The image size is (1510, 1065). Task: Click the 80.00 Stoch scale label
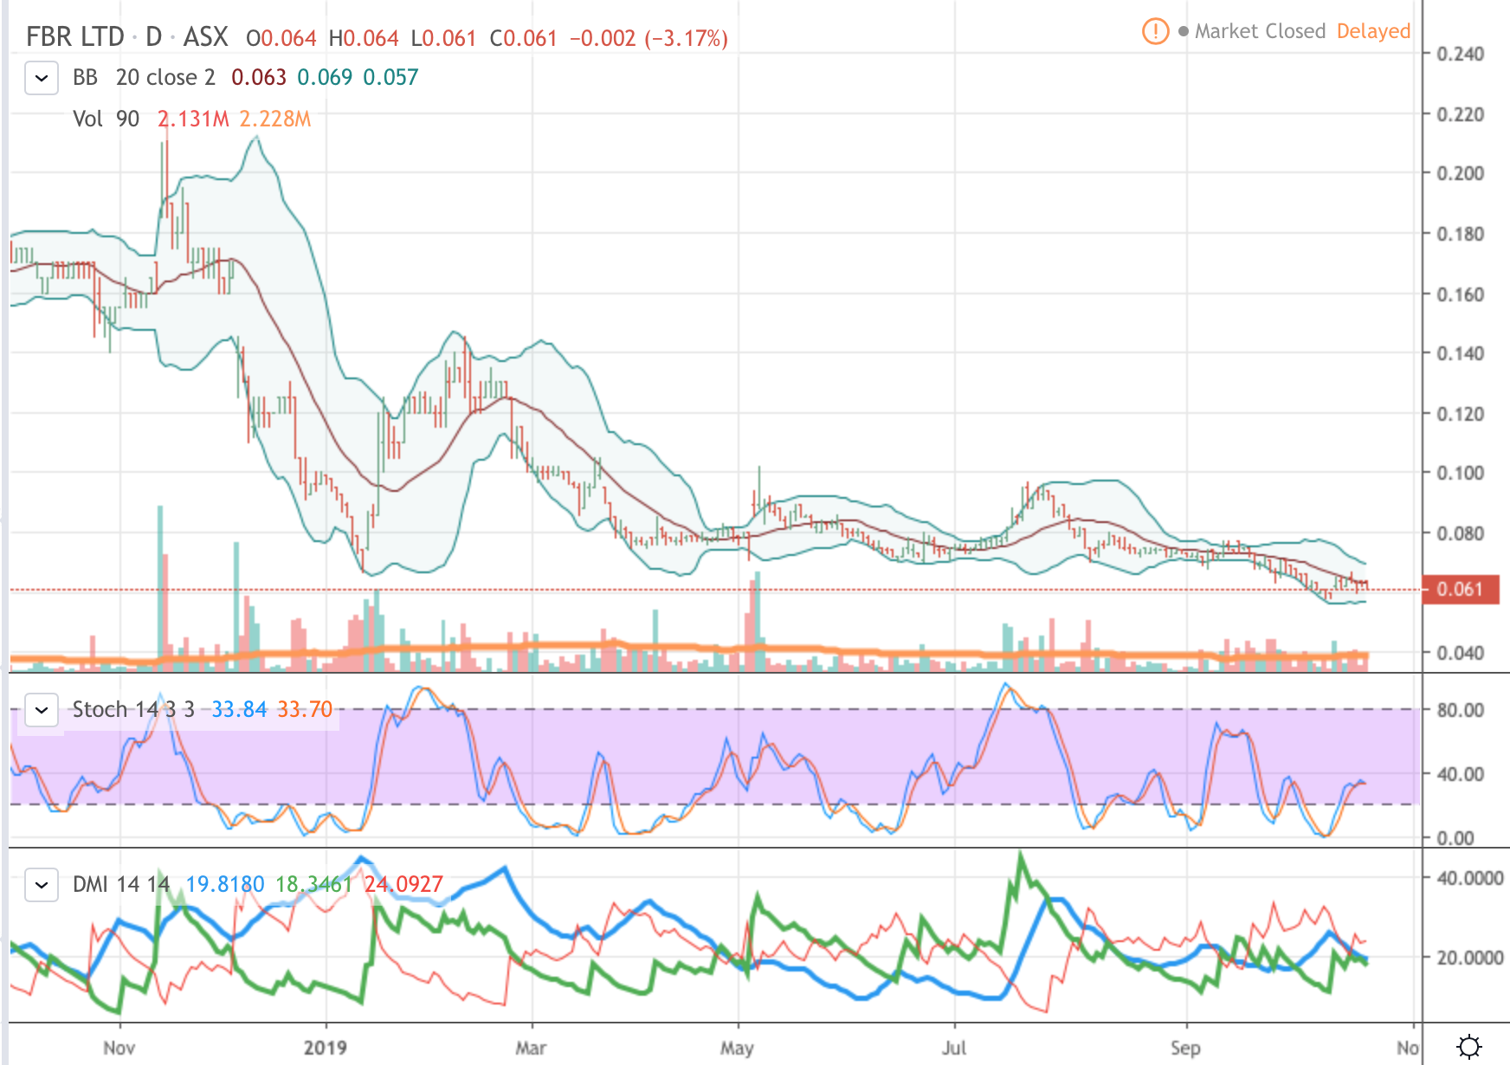pos(1461,710)
